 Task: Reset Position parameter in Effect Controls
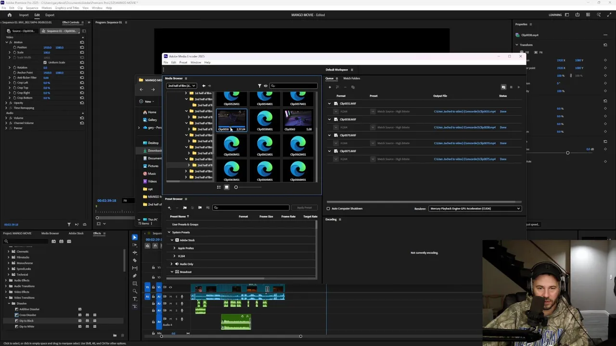pos(82,48)
